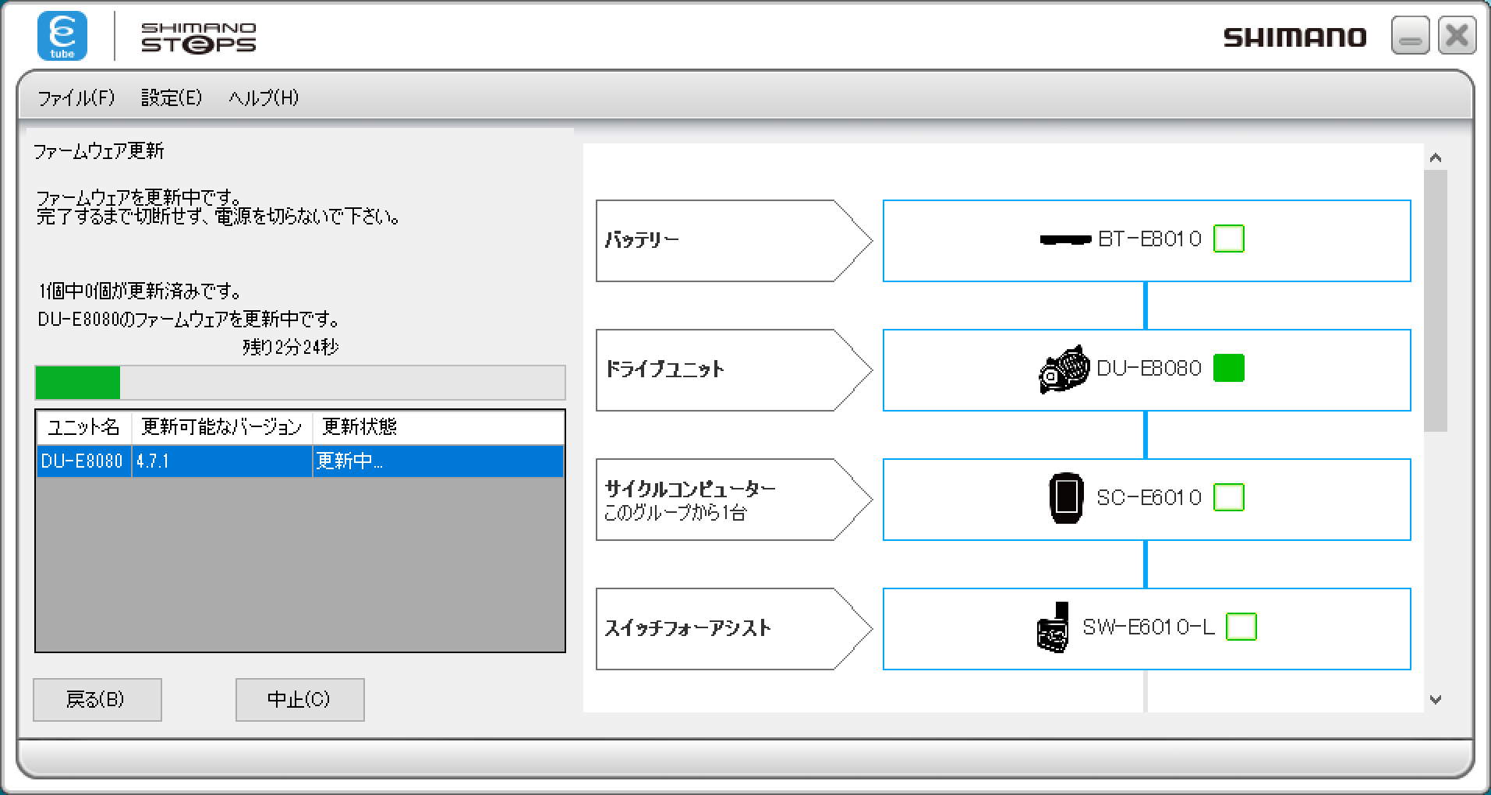Click the scroll down arrow in device list
Image resolution: width=1491 pixels, height=795 pixels.
(x=1436, y=700)
